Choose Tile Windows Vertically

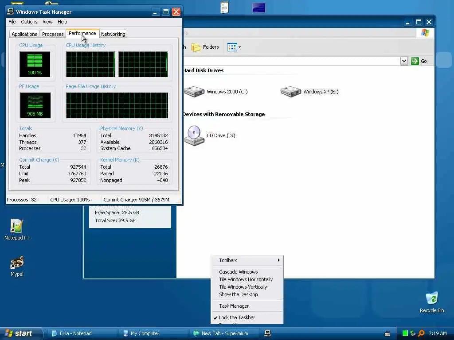click(247, 287)
